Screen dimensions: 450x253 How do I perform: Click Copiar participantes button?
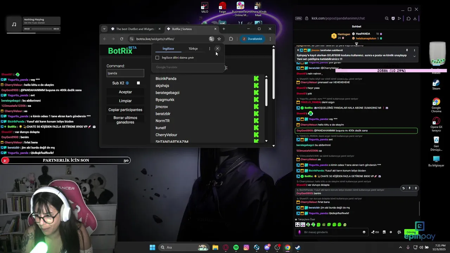coord(126,110)
